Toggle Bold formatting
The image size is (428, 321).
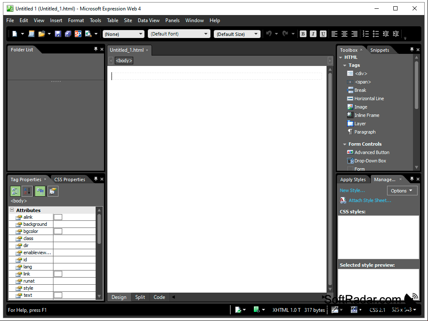coord(303,33)
